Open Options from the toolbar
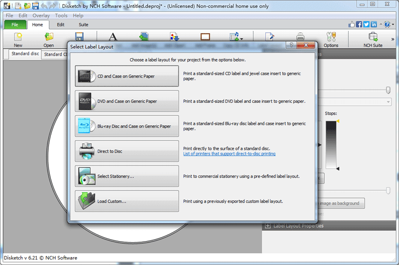The height and width of the screenshot is (265, 399). [x=331, y=40]
